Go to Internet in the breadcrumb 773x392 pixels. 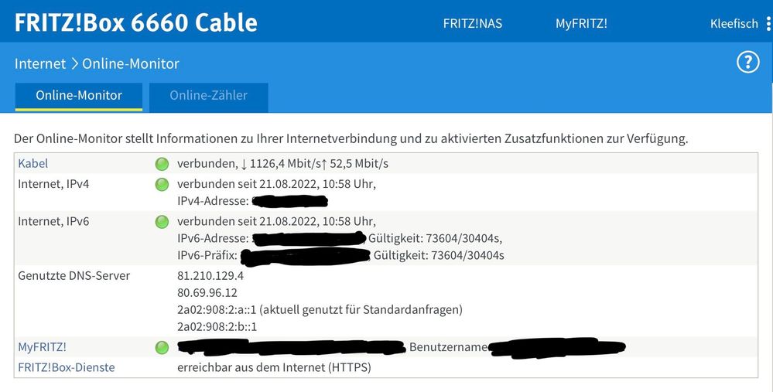39,63
